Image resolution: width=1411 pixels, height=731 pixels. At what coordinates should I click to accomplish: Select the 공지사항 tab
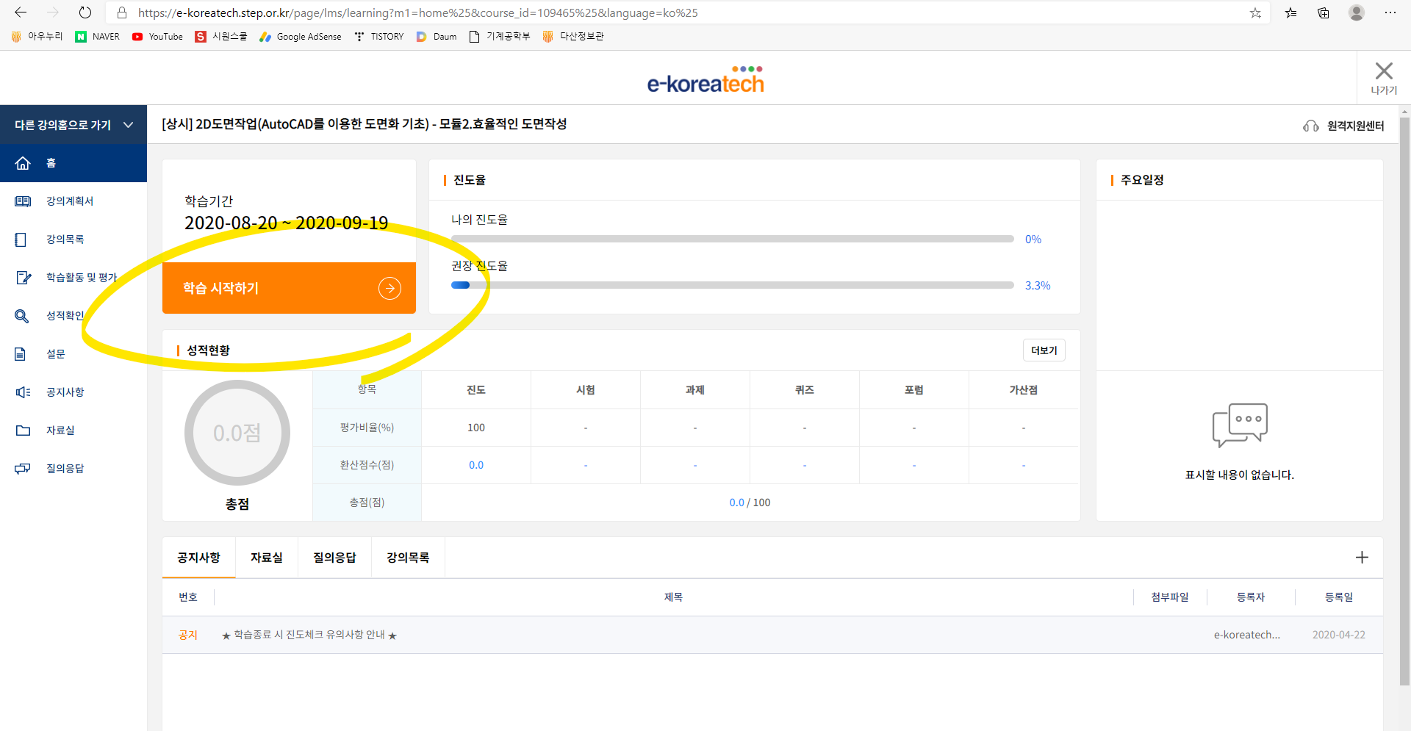198,558
